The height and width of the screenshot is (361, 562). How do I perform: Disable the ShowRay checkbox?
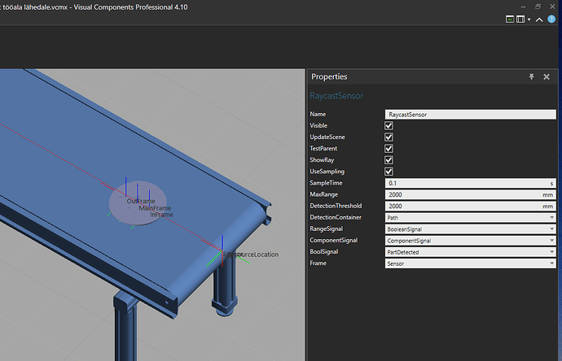point(389,160)
